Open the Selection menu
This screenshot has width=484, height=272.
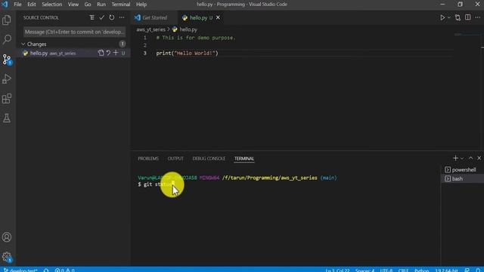click(52, 5)
